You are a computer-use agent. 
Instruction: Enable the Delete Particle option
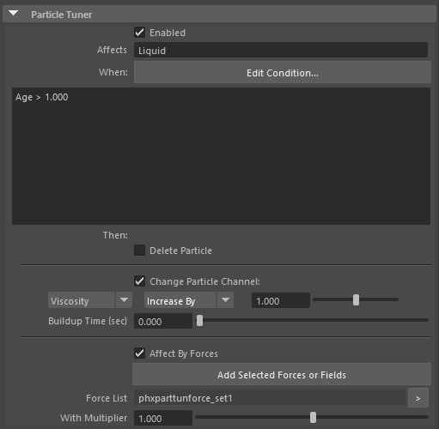point(139,251)
